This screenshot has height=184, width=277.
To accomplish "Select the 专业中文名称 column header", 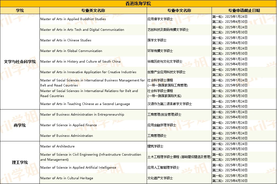I will [179, 10].
